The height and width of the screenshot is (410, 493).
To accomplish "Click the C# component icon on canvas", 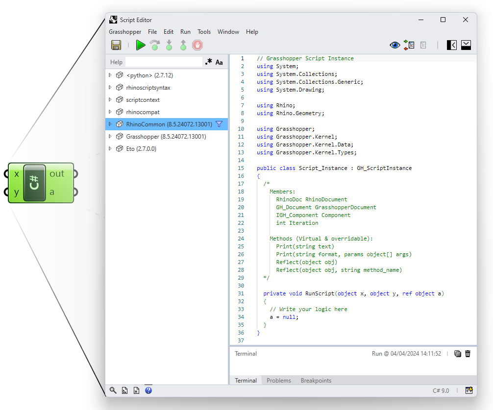I will (34, 183).
